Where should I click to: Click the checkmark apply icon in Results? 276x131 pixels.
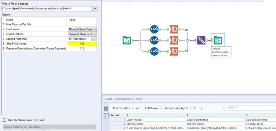coord(138,108)
